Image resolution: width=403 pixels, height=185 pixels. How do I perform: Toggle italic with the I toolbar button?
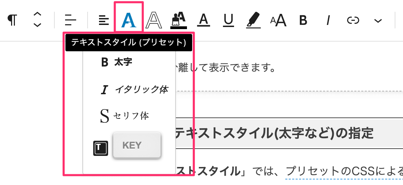(x=328, y=20)
